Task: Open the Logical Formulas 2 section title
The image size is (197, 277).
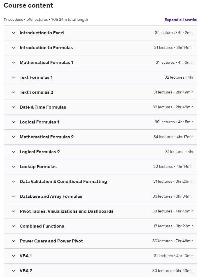Action: pos(40,152)
